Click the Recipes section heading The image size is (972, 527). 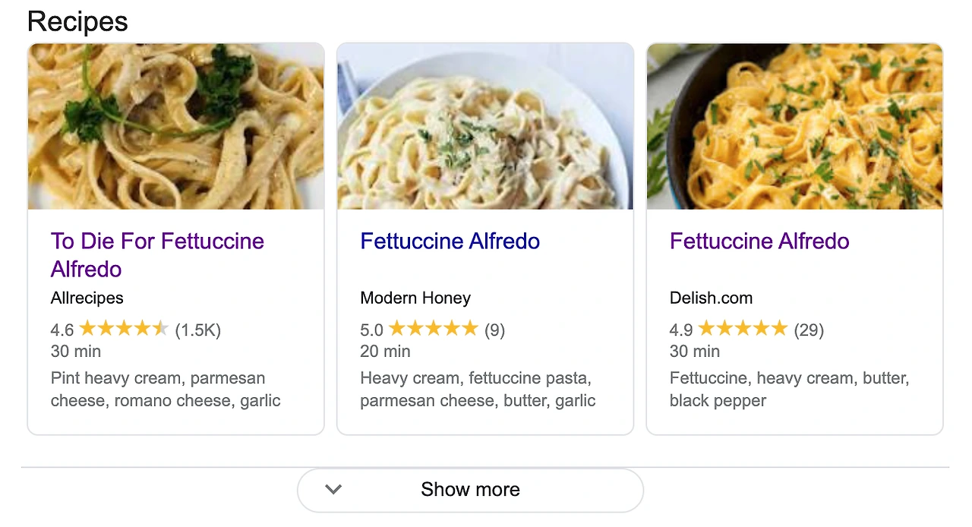pyautogui.click(x=77, y=22)
